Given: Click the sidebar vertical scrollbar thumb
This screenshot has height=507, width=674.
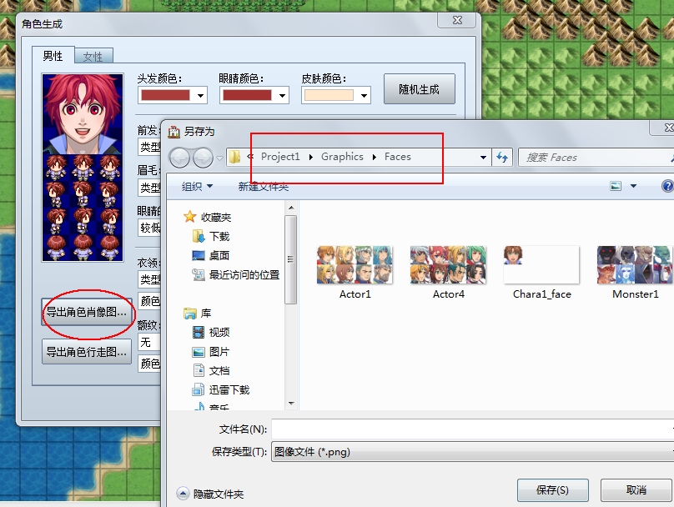Looking at the screenshot, I should 291,259.
